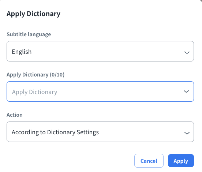Click the Action field label

point(15,115)
